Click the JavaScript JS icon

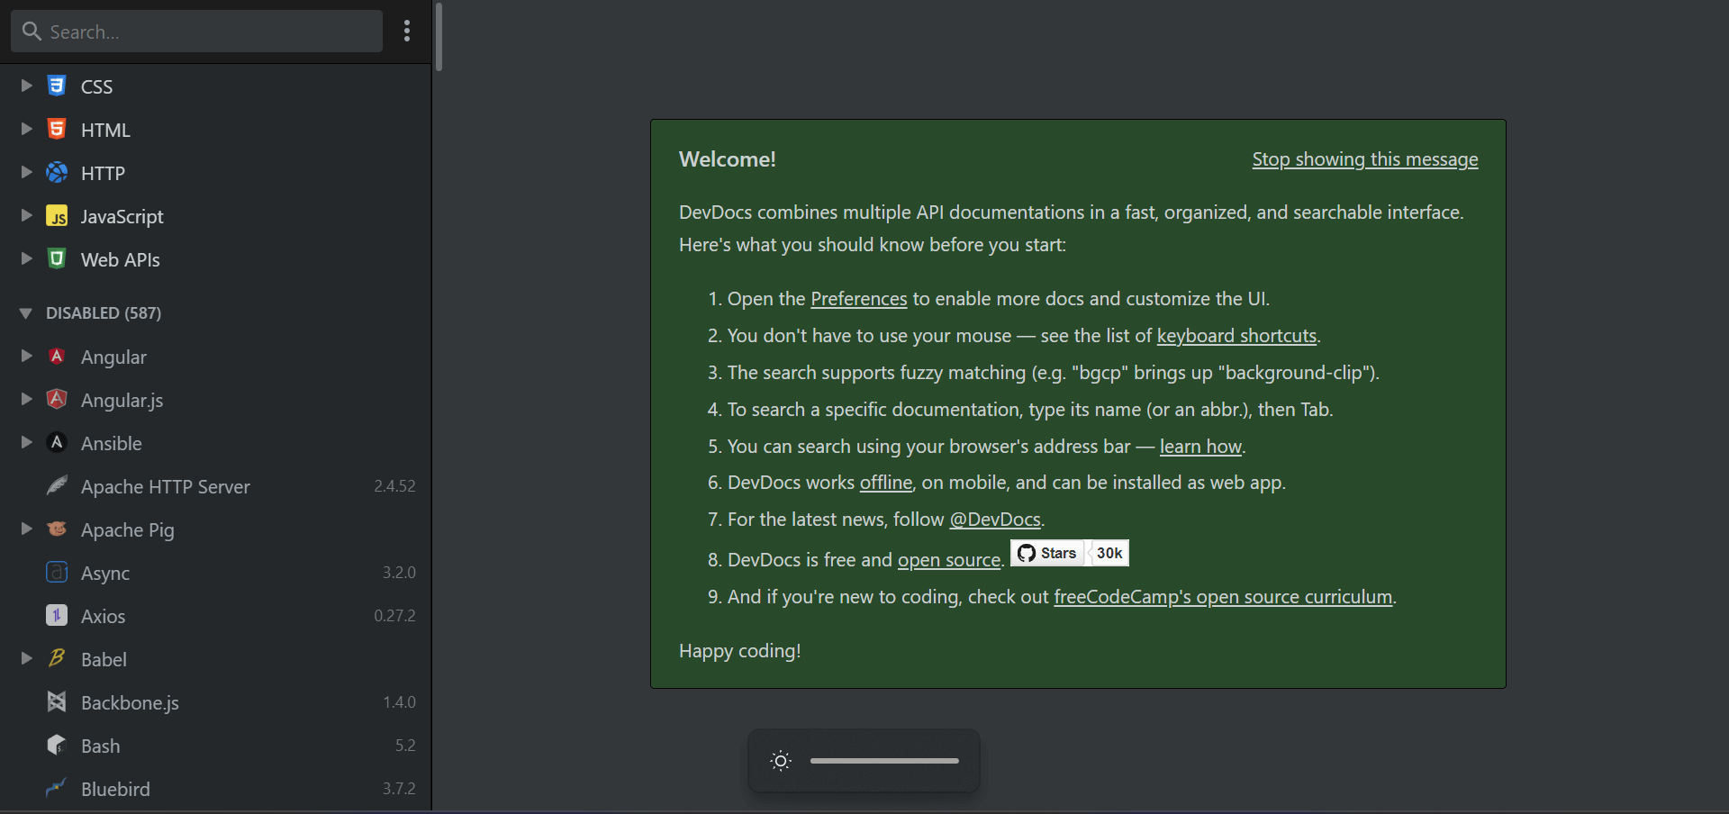click(57, 217)
